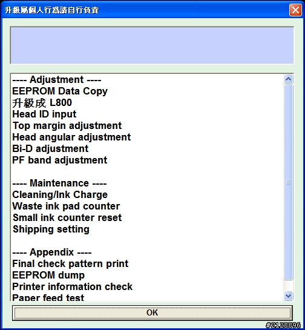Select Final check pattern print
Viewport: 305px width, 330px height.
click(70, 264)
